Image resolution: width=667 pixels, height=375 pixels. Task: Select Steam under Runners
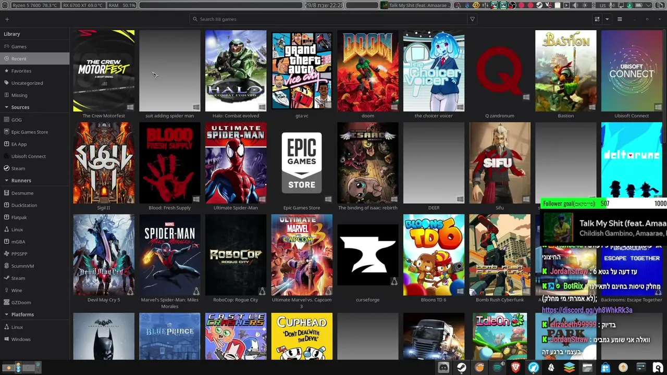coord(35,278)
